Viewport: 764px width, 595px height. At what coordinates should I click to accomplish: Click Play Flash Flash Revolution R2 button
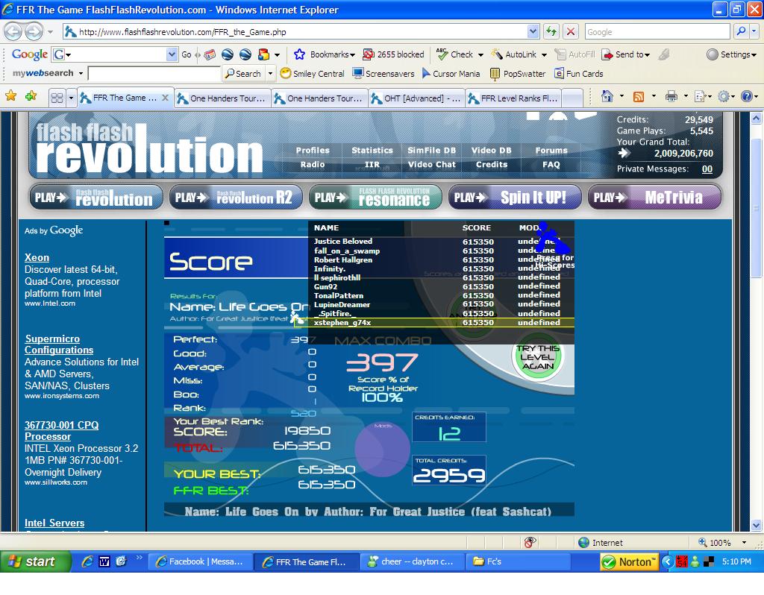pos(236,197)
